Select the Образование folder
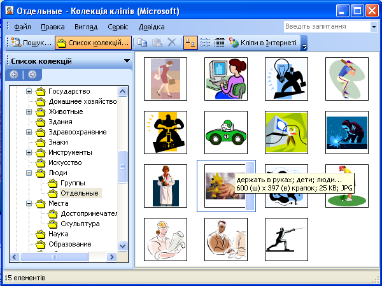Screen dimensions: 382x286 (63, 244)
